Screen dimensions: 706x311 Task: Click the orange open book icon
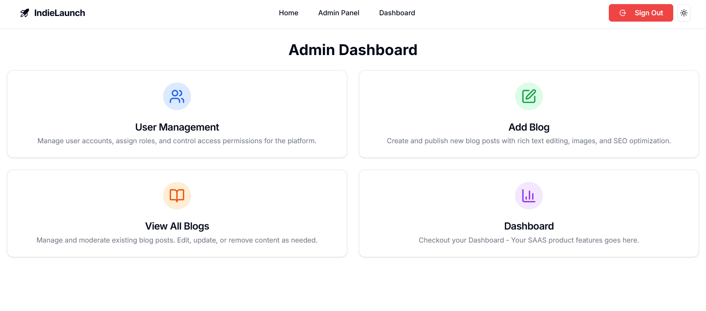coord(177,196)
